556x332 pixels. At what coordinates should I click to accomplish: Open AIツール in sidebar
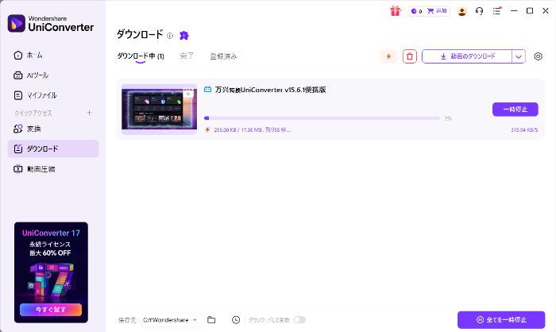(53, 75)
